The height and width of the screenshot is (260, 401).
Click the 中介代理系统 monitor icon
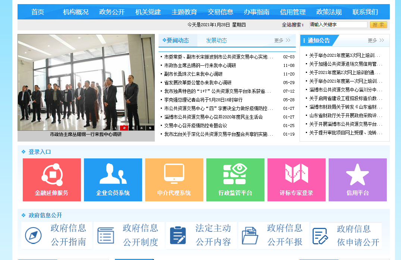coord(174,174)
